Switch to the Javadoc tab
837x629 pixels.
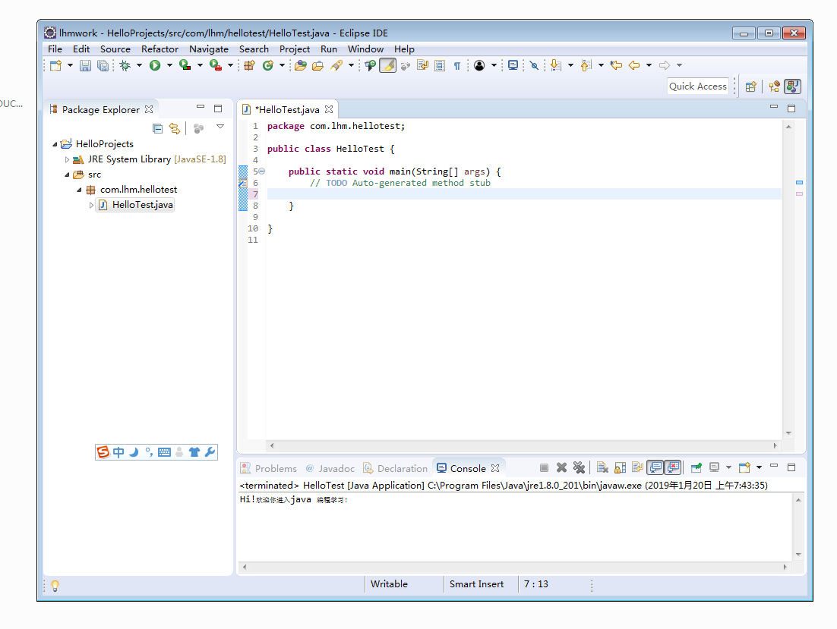tap(330, 468)
